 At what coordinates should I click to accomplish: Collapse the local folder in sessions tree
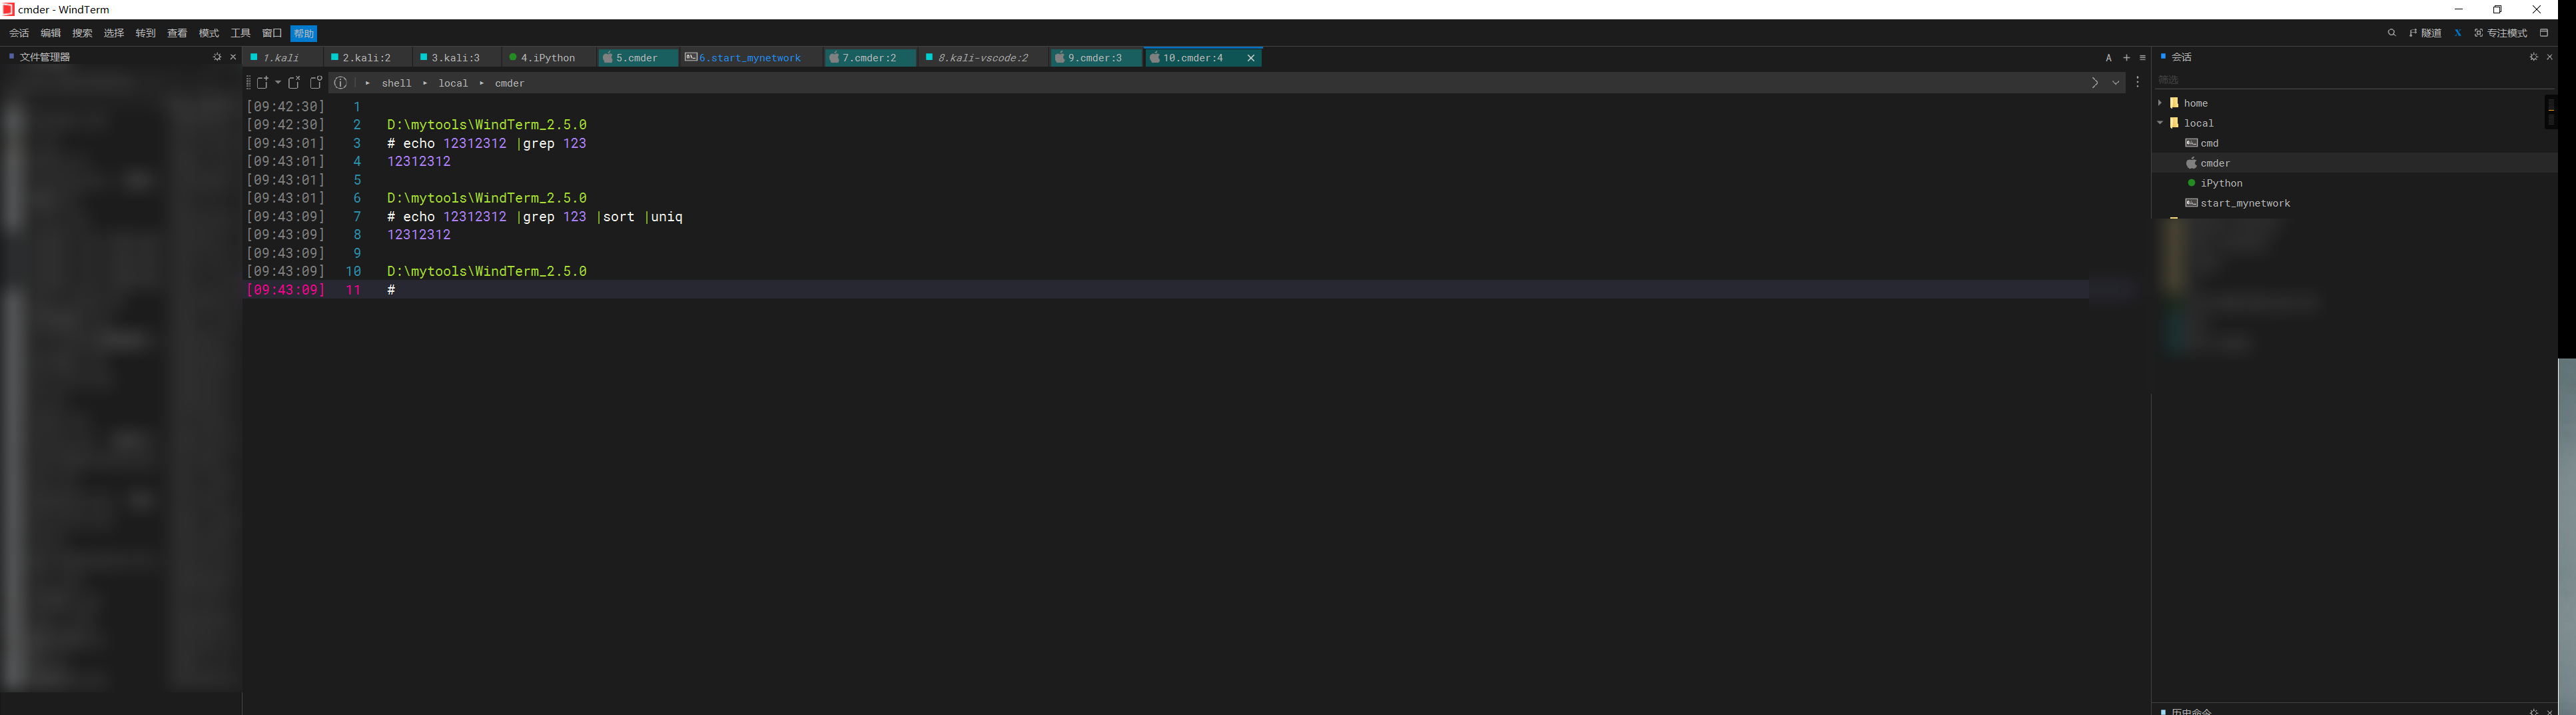click(2160, 123)
